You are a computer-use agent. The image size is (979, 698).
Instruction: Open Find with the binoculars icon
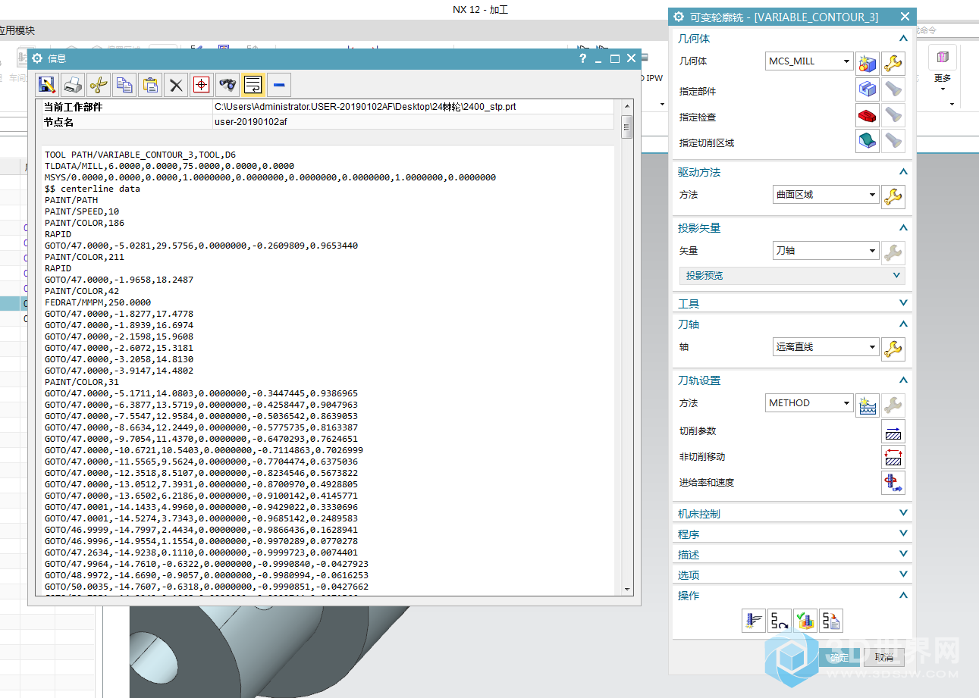coord(227,85)
